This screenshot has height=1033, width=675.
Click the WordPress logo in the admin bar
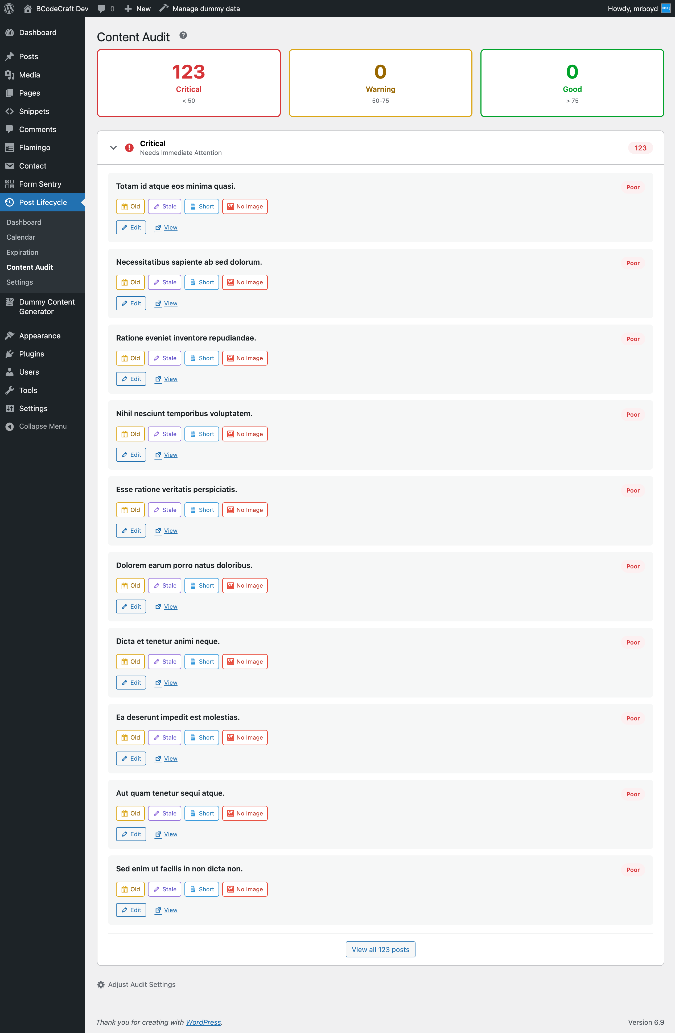[9, 8]
